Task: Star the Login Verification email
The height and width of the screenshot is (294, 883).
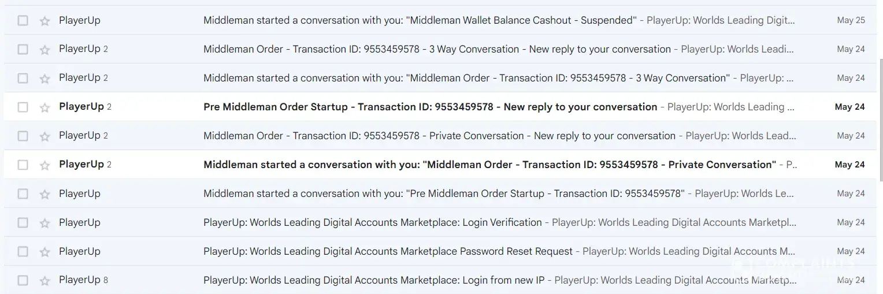Action: (x=44, y=223)
